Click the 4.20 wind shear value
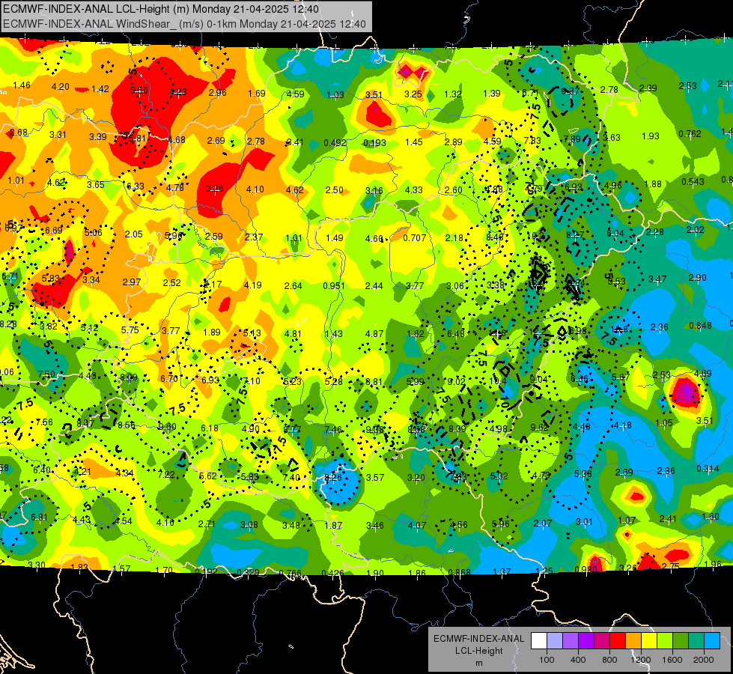The image size is (733, 674). (x=61, y=87)
